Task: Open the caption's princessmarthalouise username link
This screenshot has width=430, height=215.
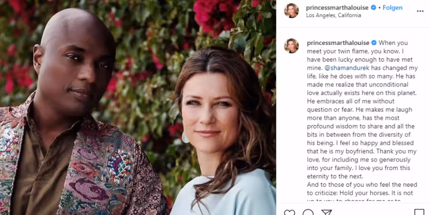Action: [x=338, y=43]
